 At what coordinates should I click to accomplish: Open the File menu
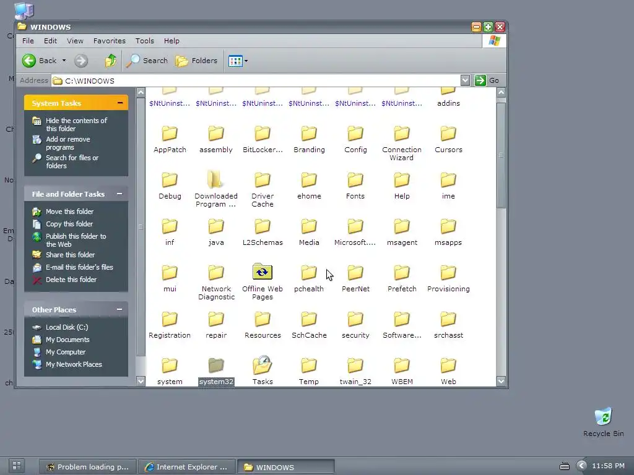[28, 41]
